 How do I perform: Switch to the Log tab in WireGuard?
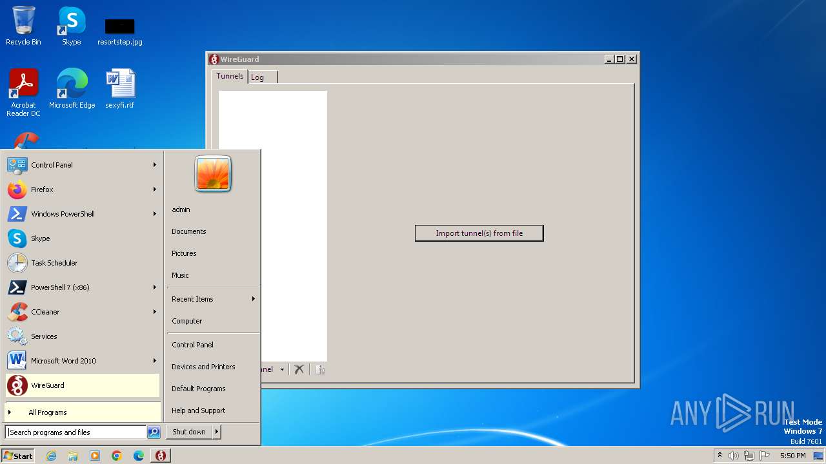click(x=263, y=77)
